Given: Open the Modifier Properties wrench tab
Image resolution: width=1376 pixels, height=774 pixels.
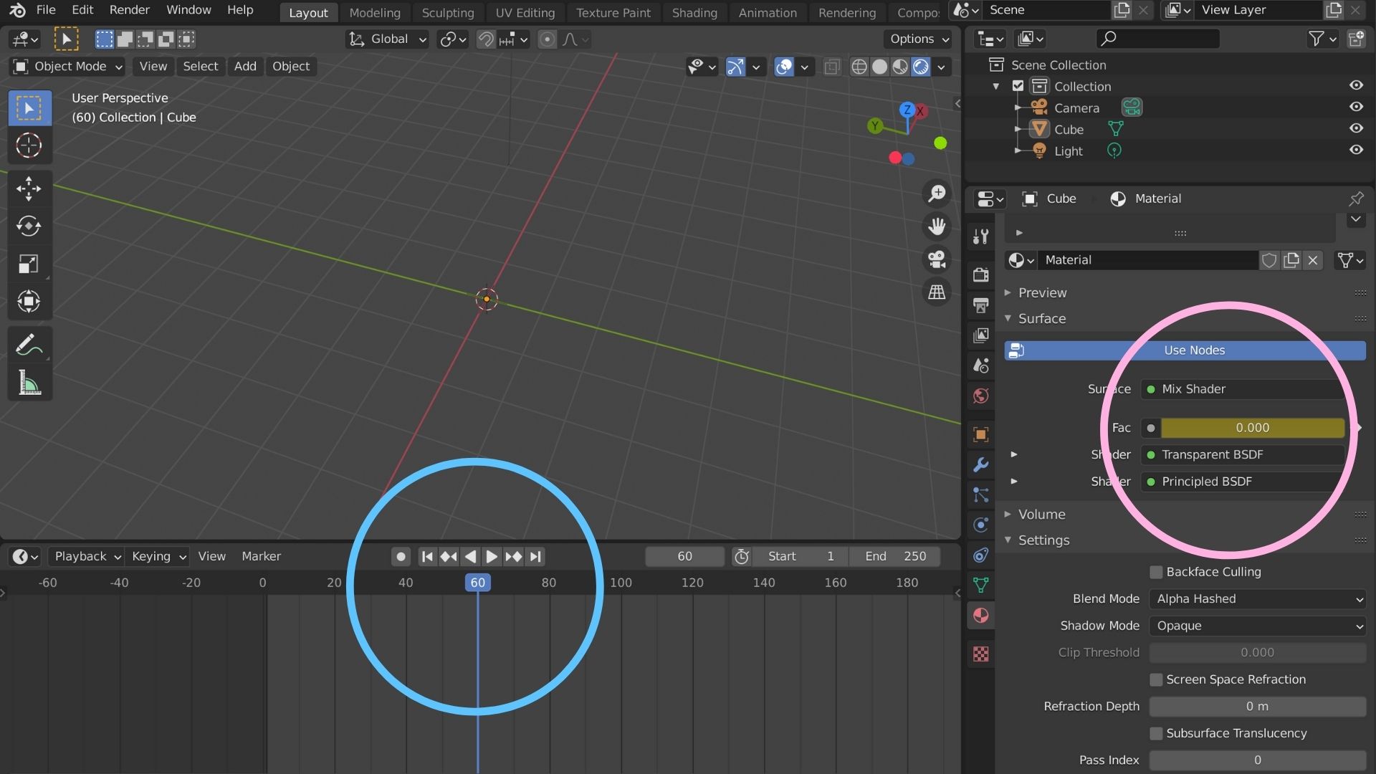Looking at the screenshot, I should click(980, 464).
